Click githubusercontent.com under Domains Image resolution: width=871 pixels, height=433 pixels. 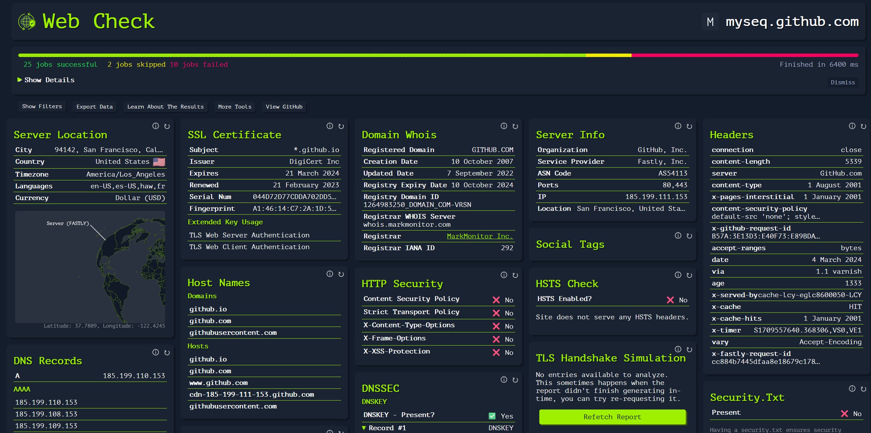(233, 332)
